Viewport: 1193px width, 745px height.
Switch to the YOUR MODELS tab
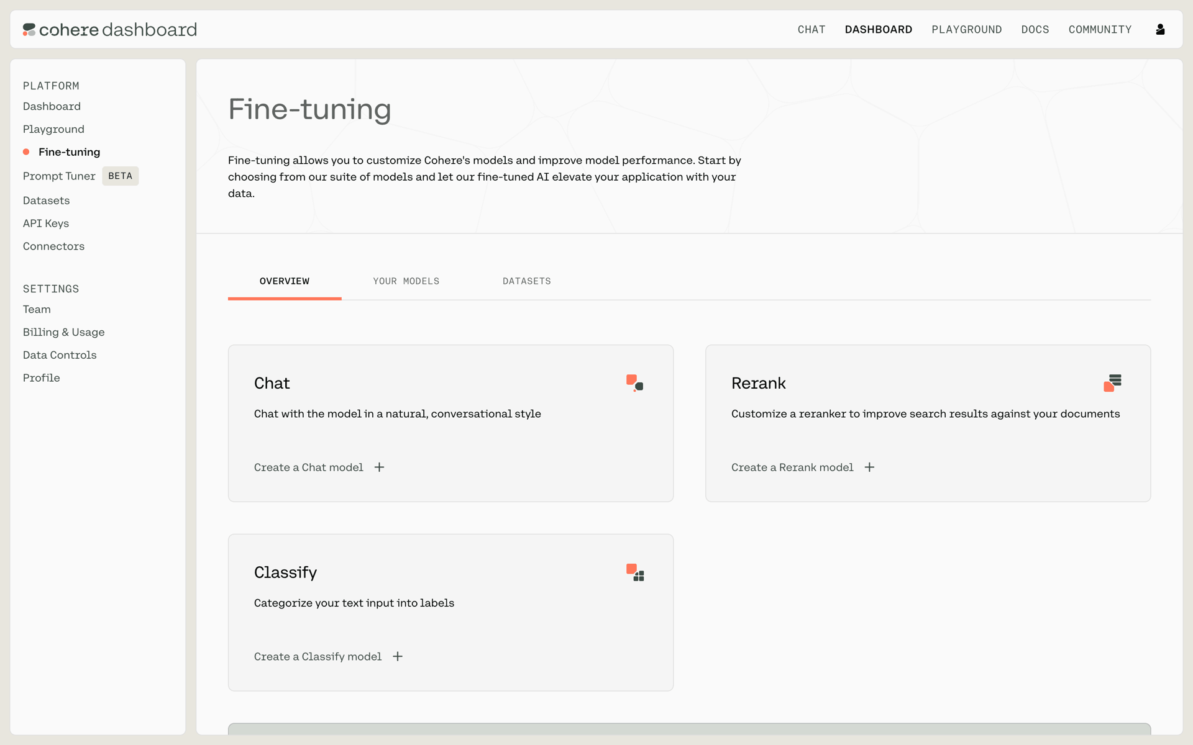(406, 281)
